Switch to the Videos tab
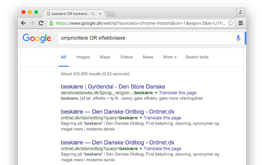The width and height of the screenshot is (264, 165). tap(127, 57)
